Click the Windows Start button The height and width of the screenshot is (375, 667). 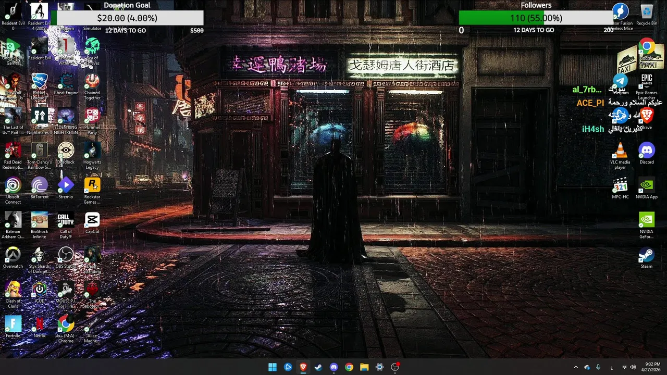tap(272, 367)
